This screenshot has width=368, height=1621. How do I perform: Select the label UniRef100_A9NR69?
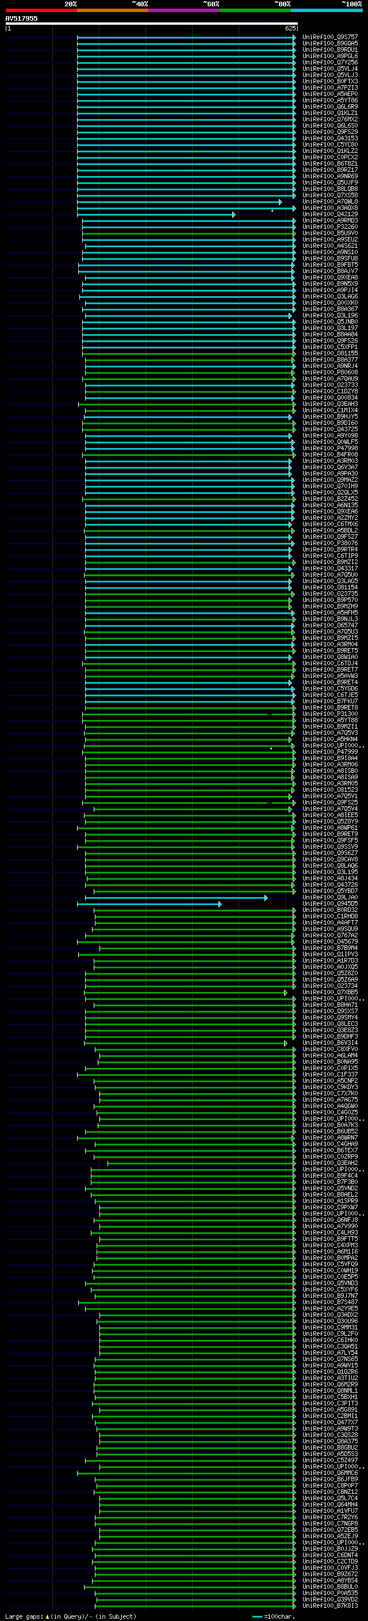tap(330, 176)
